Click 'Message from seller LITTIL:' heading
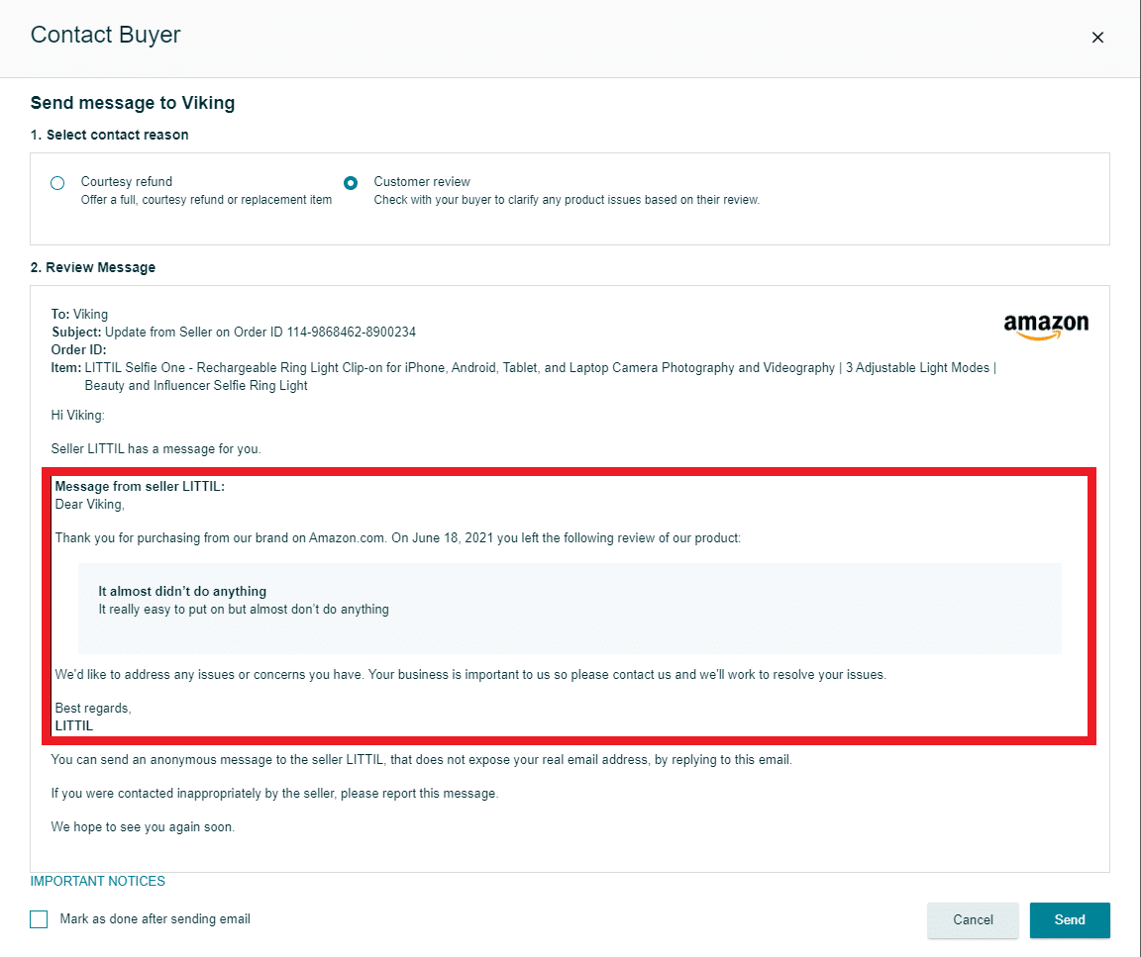Viewport: 1141px width, 957px height. tap(140, 487)
